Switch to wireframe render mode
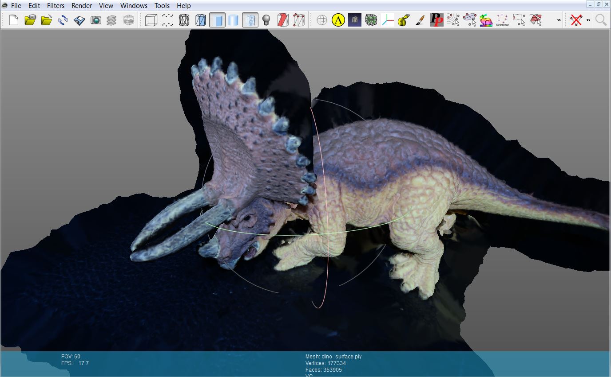611x377 pixels. [184, 20]
